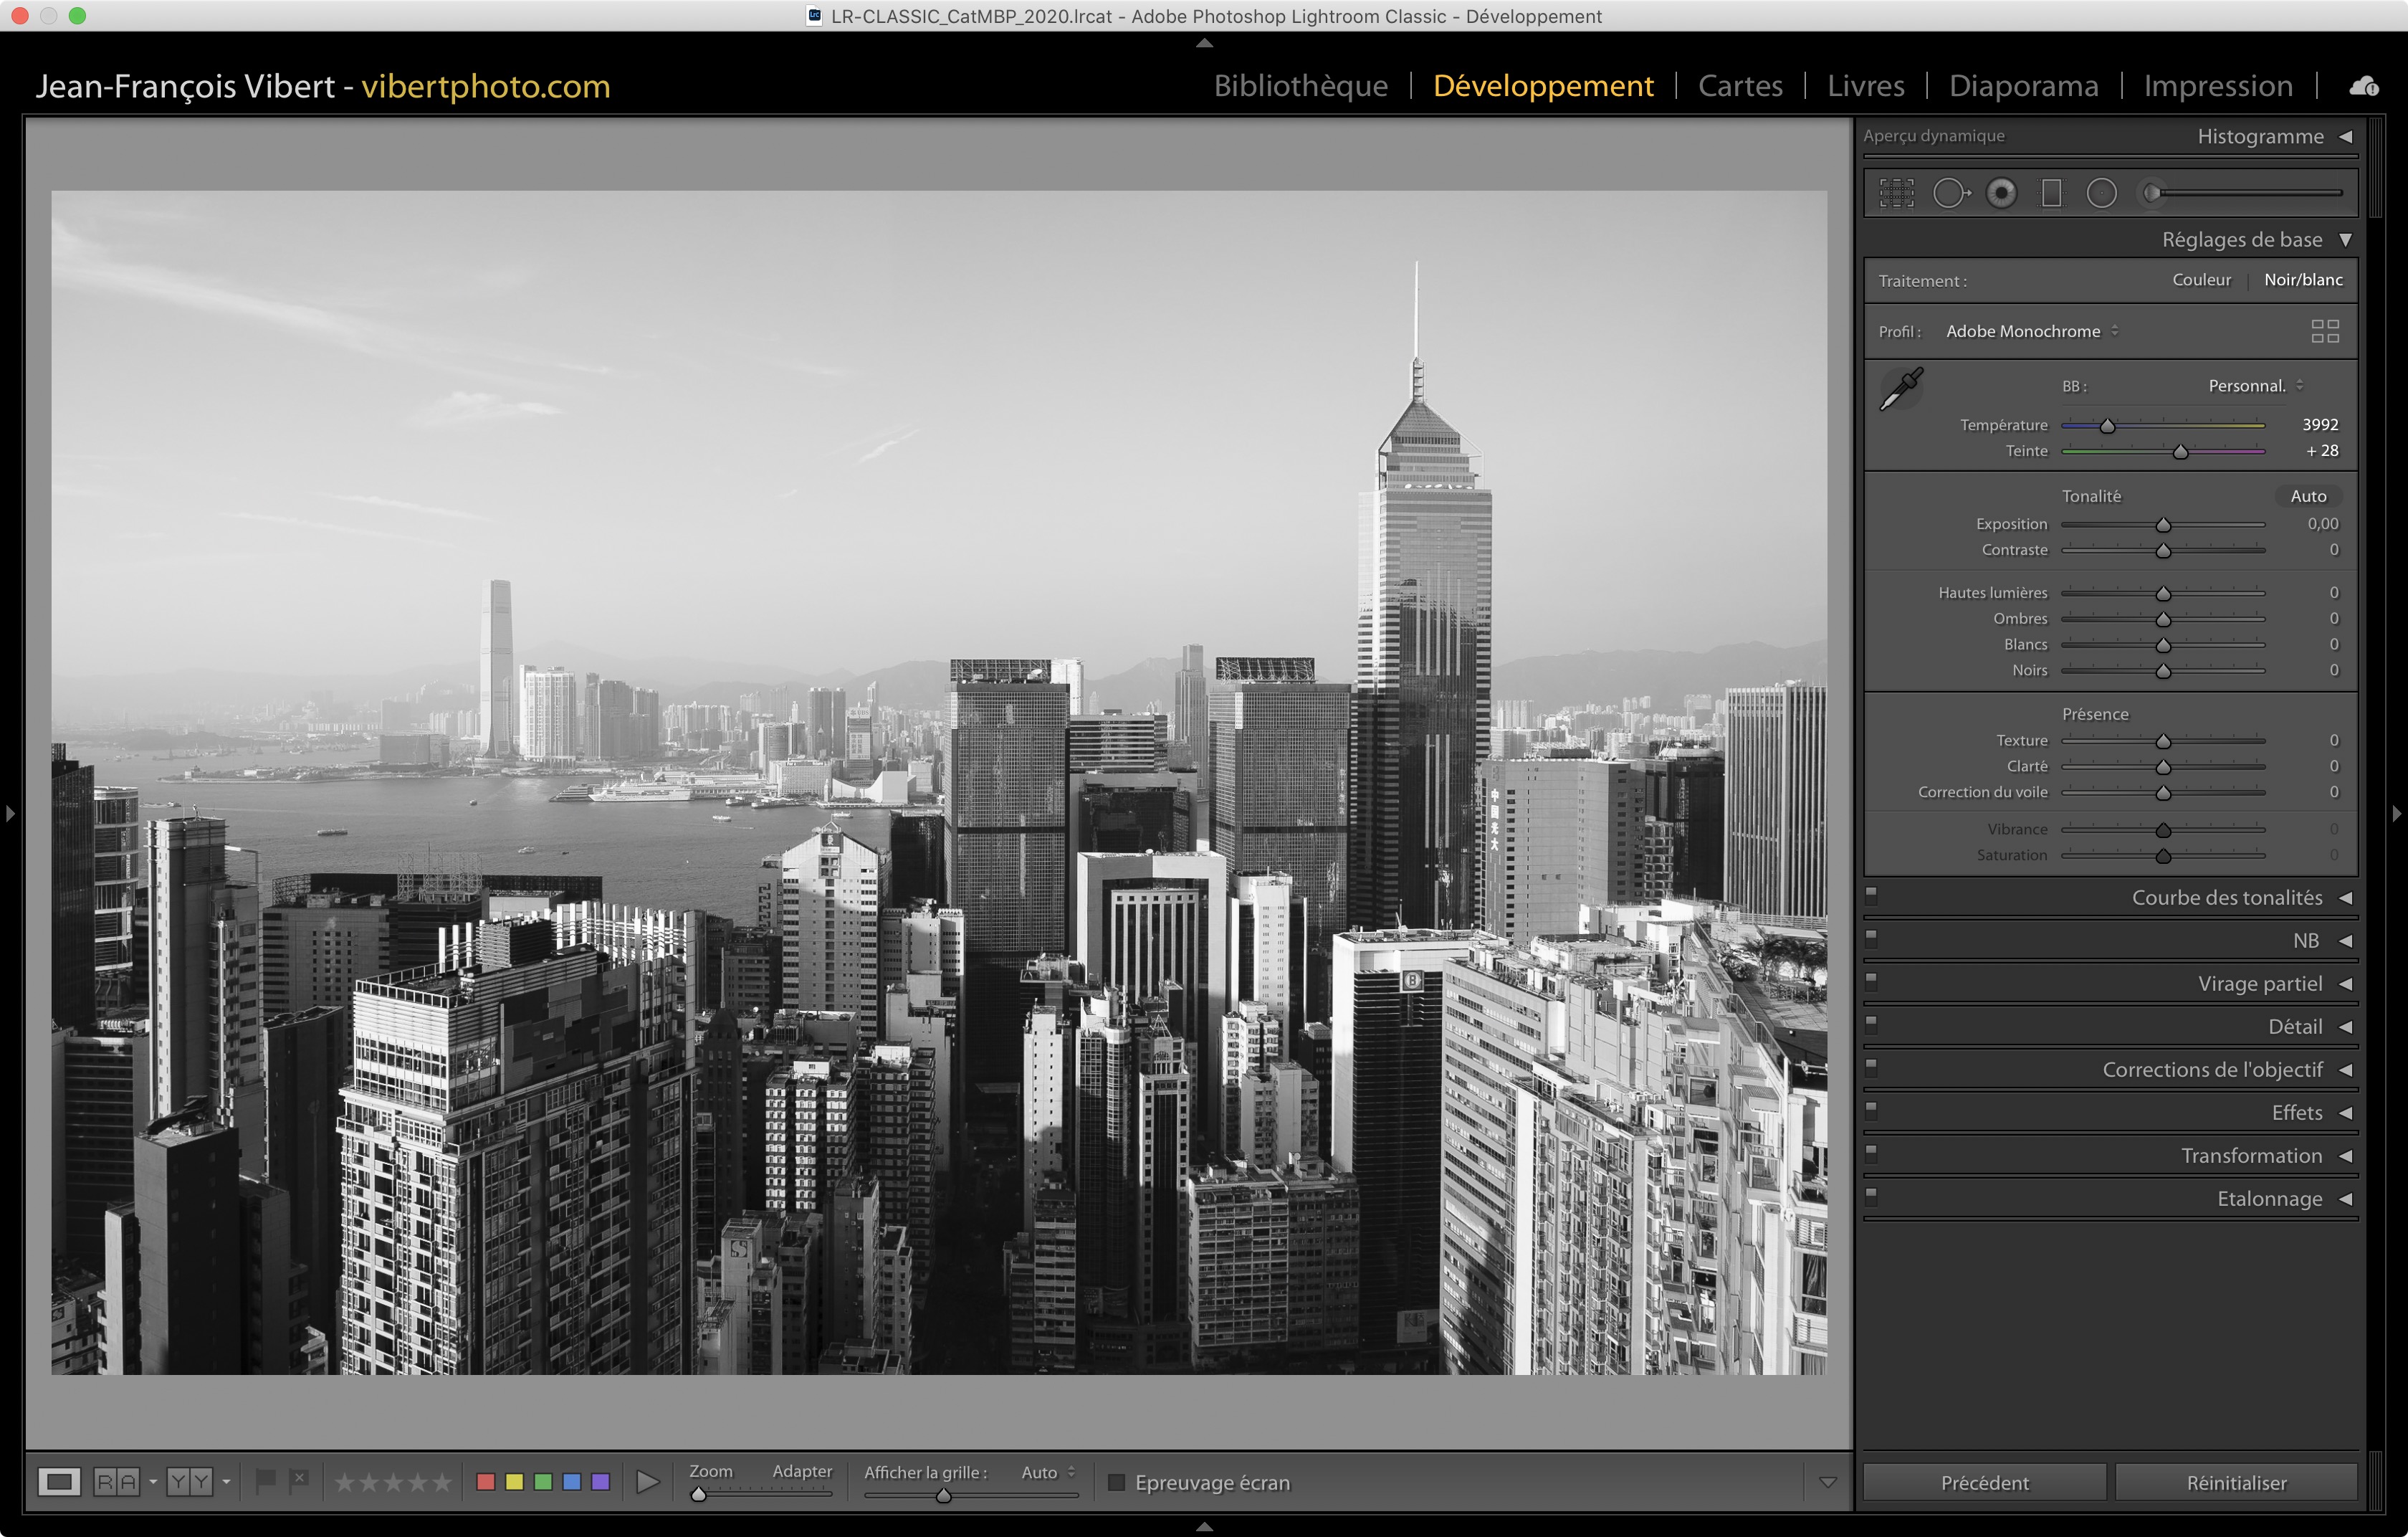Switch to the Bibliothèque module

[1300, 86]
